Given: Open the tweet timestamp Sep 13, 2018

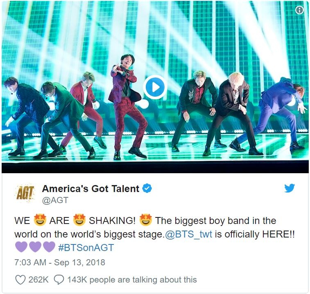Looking at the screenshot, I should tap(60, 262).
